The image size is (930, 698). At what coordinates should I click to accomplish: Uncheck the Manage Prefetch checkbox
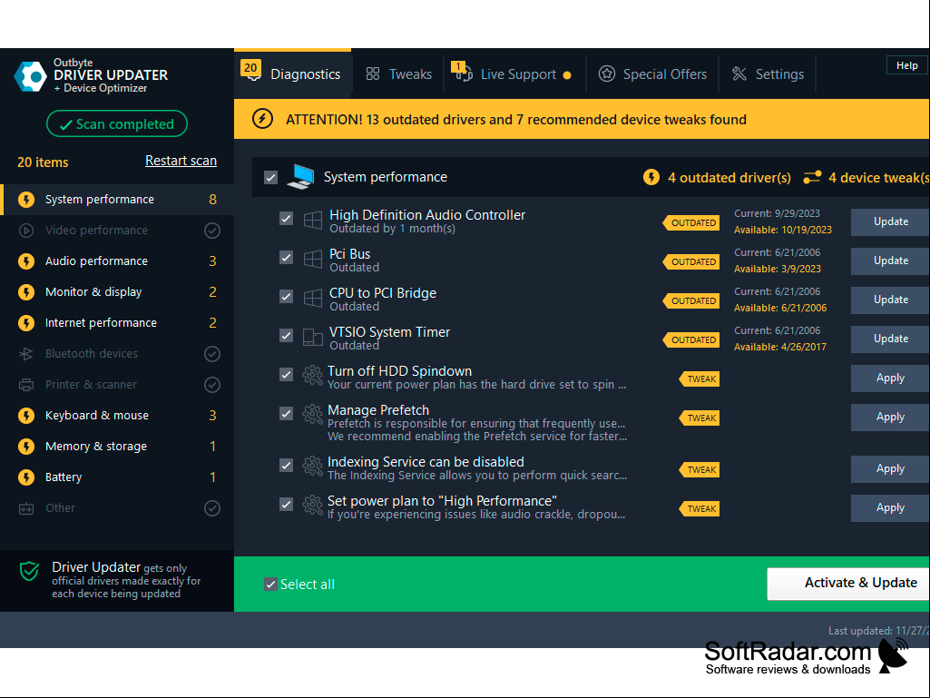[x=286, y=414]
